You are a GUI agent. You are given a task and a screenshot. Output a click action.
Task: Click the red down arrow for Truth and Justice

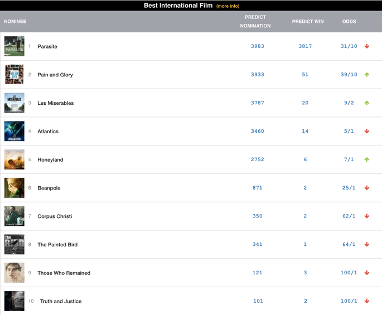click(x=366, y=301)
